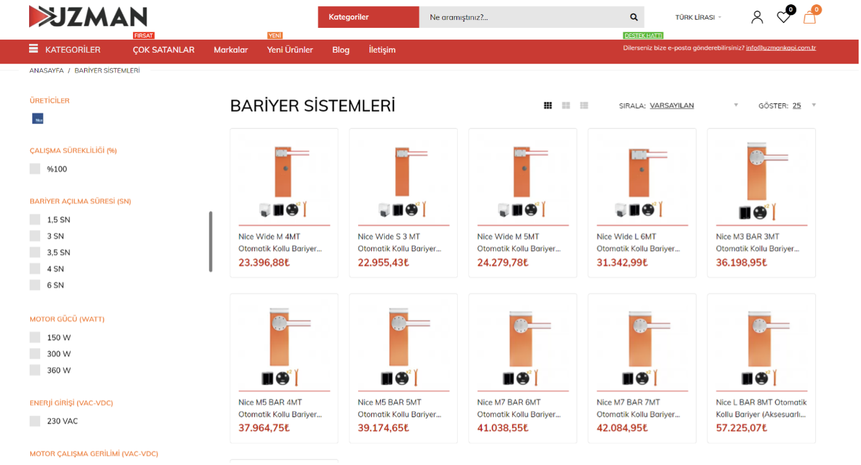The width and height of the screenshot is (861, 465).
Task: Open the Markalar menu item
Action: click(x=231, y=50)
